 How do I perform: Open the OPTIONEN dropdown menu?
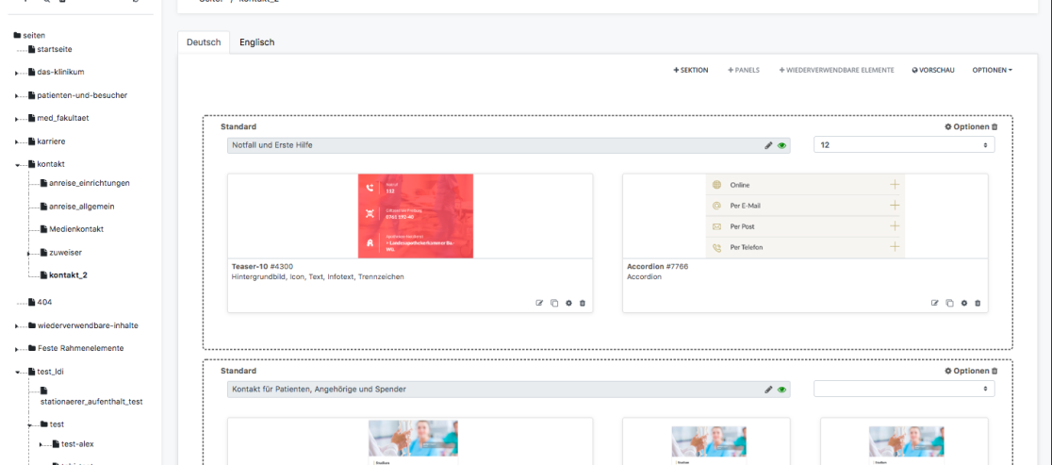coord(992,70)
